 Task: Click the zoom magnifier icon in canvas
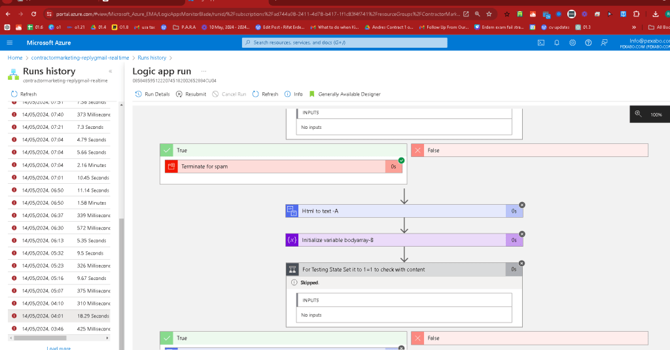click(638, 114)
